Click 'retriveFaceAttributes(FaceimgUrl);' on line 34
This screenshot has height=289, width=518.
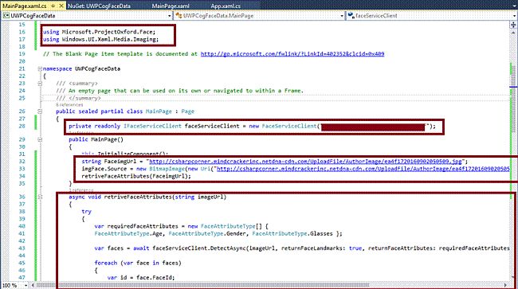pos(136,176)
